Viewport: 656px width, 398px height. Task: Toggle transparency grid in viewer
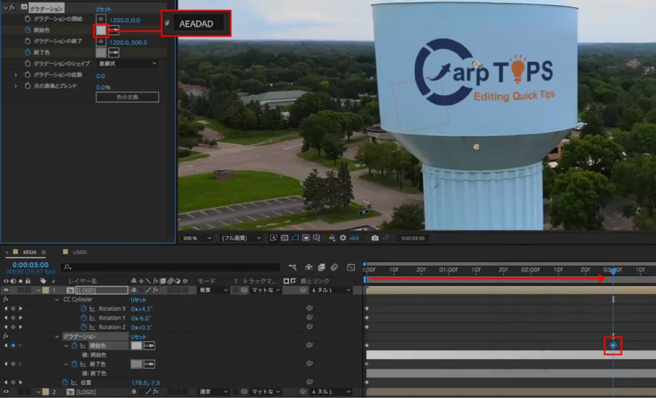pos(284,238)
